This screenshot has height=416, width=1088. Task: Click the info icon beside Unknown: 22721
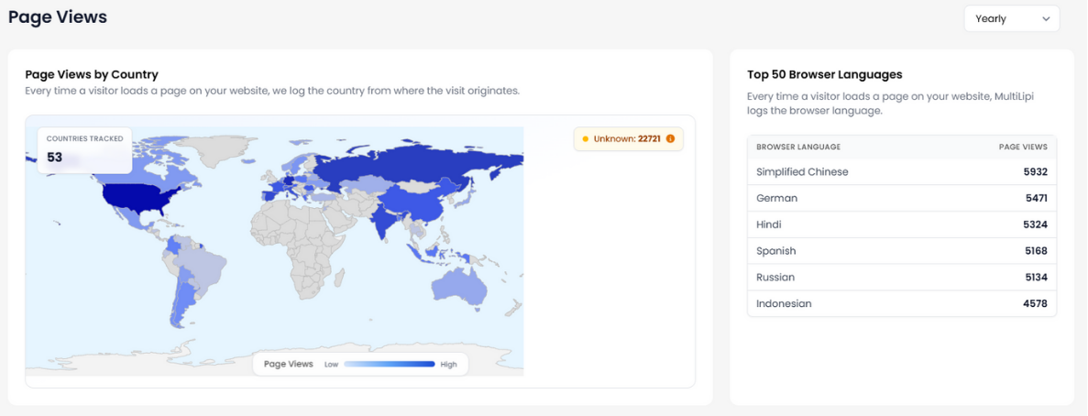670,138
